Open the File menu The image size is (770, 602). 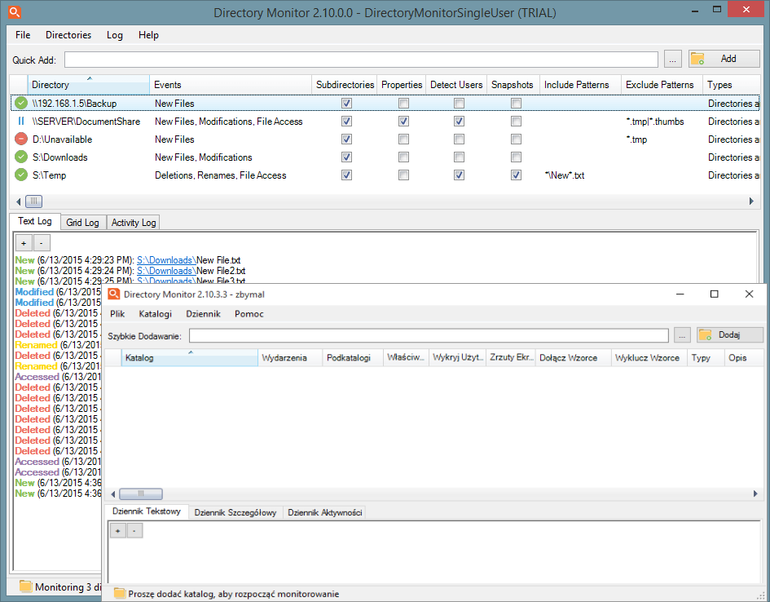click(x=23, y=35)
